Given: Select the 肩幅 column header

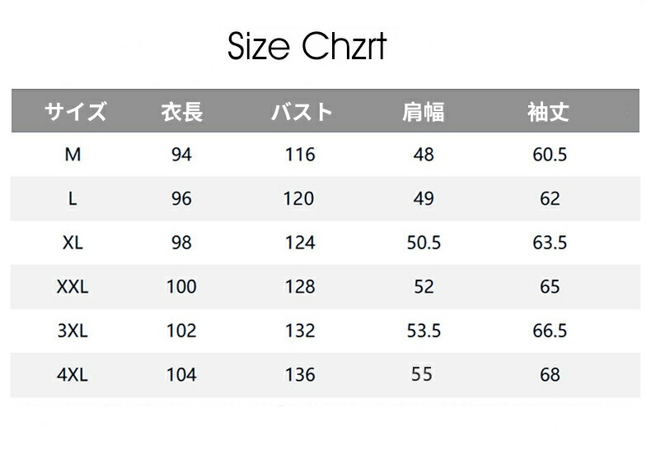Looking at the screenshot, I should [424, 113].
